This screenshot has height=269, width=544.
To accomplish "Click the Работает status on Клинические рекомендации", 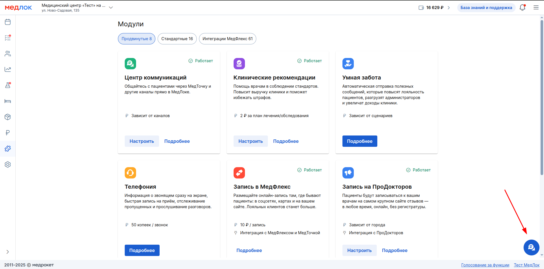I will click(x=310, y=61).
